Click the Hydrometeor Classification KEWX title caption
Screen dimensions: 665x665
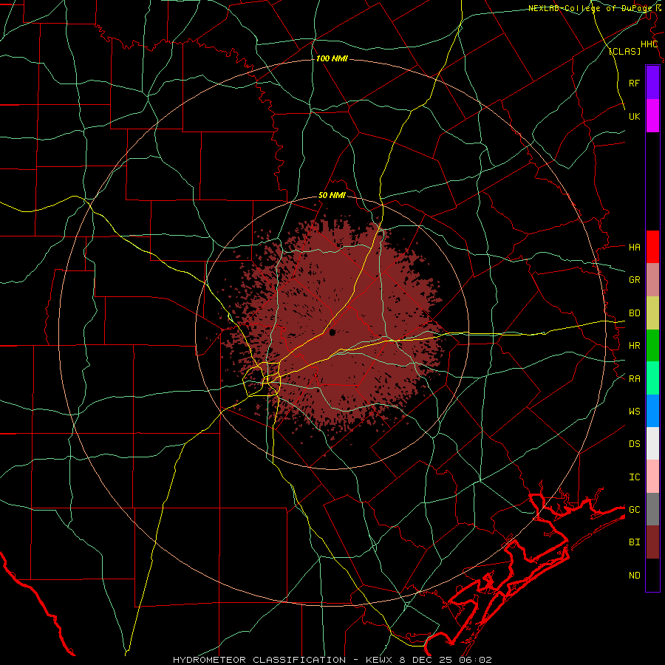(x=332, y=660)
